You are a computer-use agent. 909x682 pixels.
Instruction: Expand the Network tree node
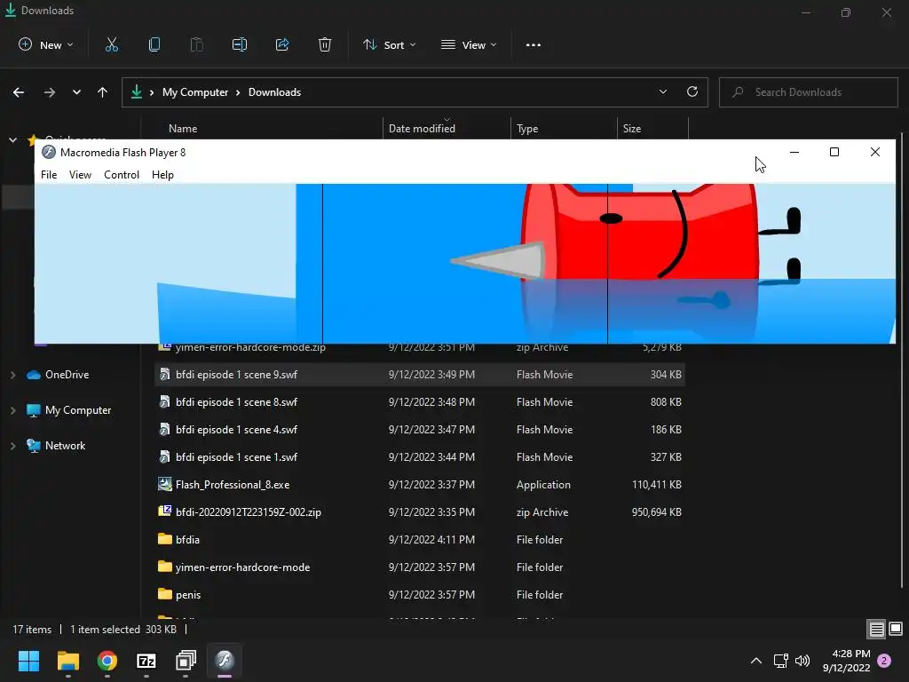pyautogui.click(x=12, y=446)
